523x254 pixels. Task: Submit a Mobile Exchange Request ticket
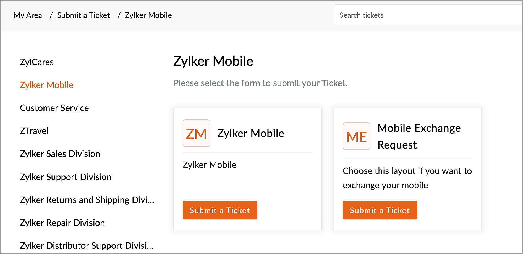[380, 210]
